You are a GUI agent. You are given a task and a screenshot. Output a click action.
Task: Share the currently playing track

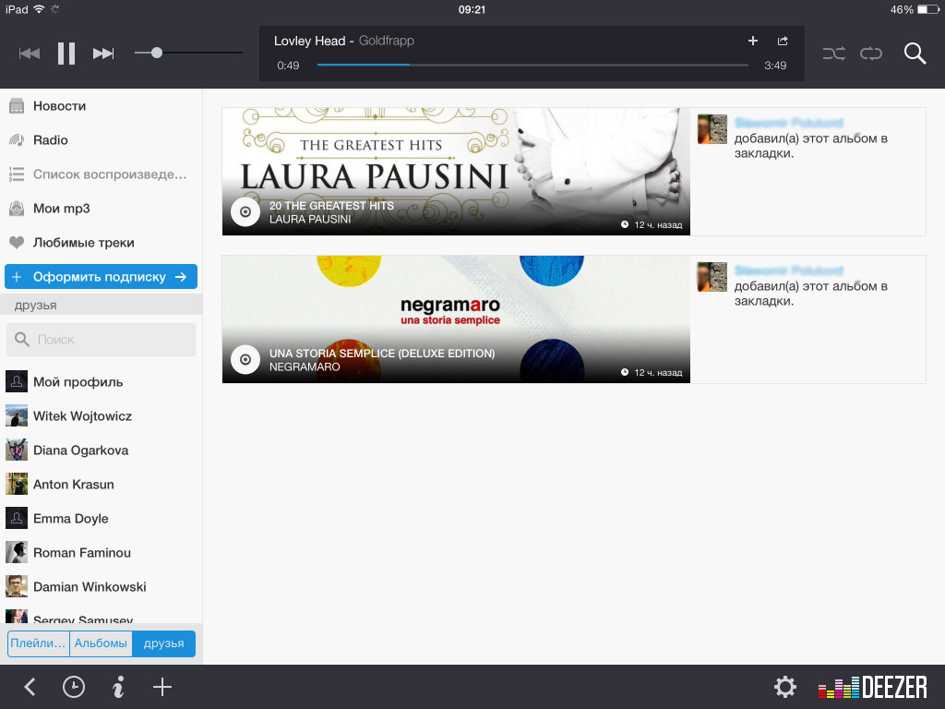click(783, 41)
